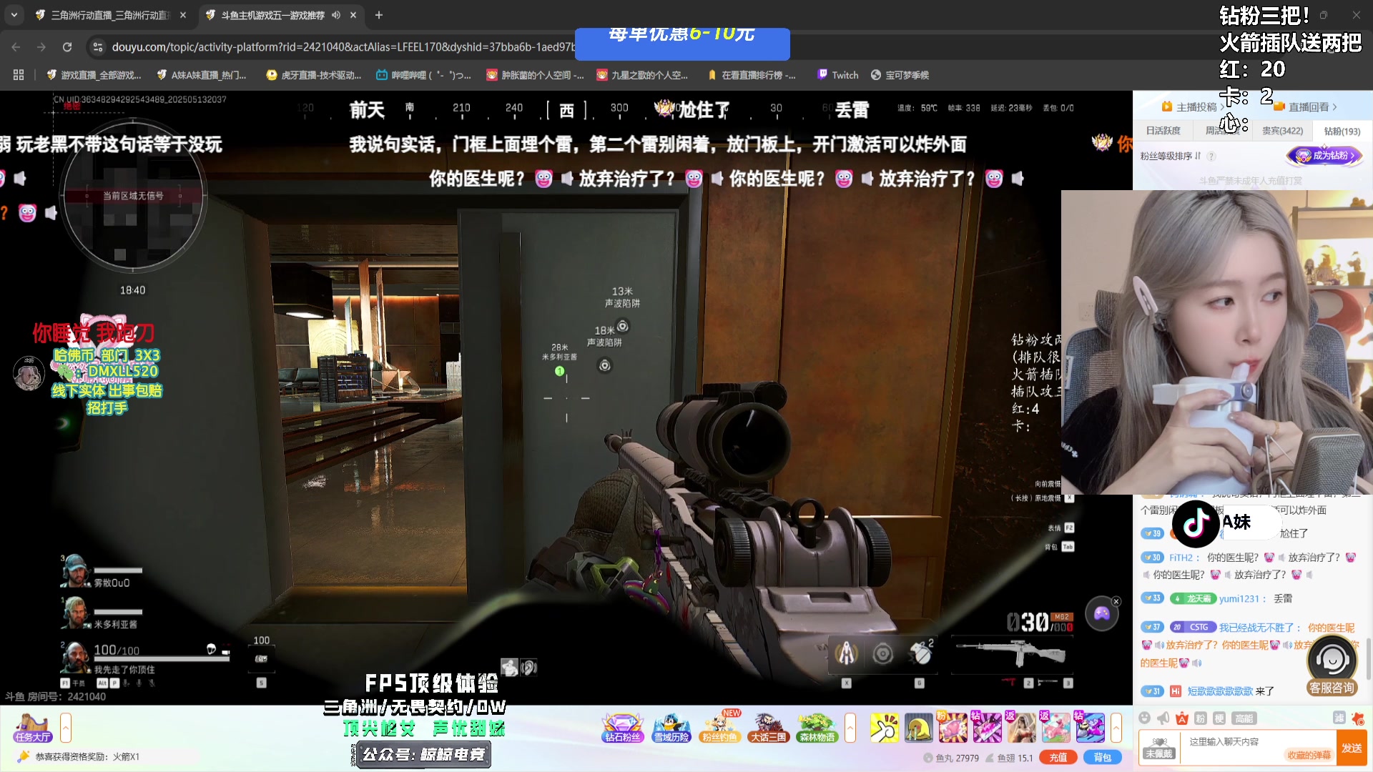Click the red A font style icon

(1182, 718)
